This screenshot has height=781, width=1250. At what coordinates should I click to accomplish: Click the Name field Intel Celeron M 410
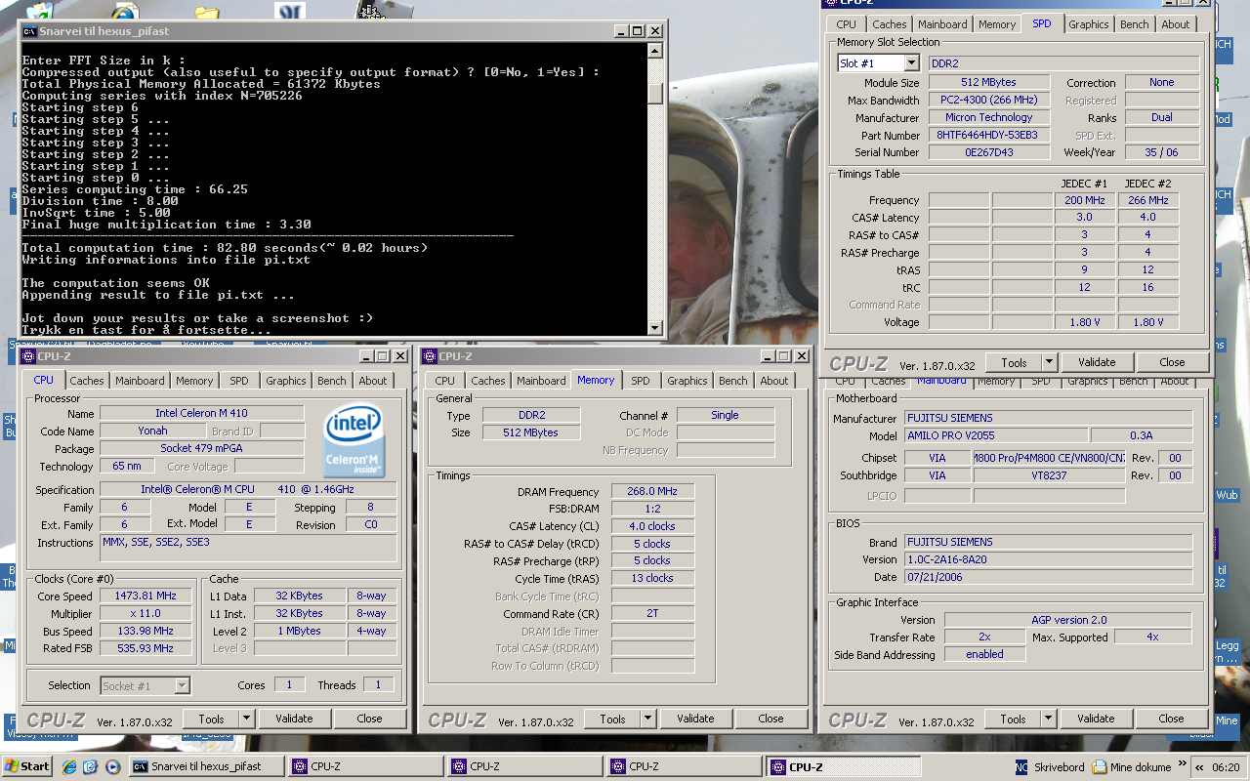(x=201, y=414)
